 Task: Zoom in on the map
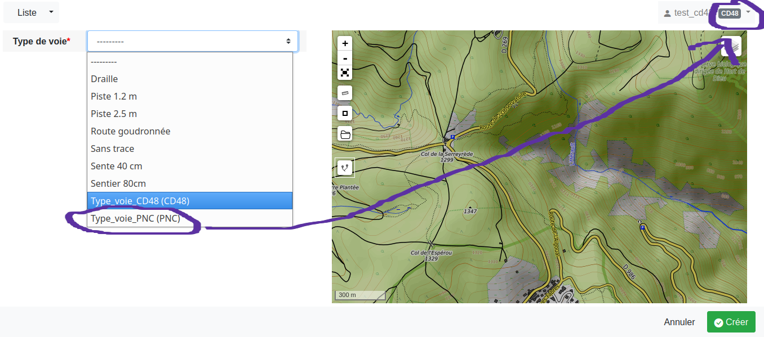pyautogui.click(x=345, y=43)
